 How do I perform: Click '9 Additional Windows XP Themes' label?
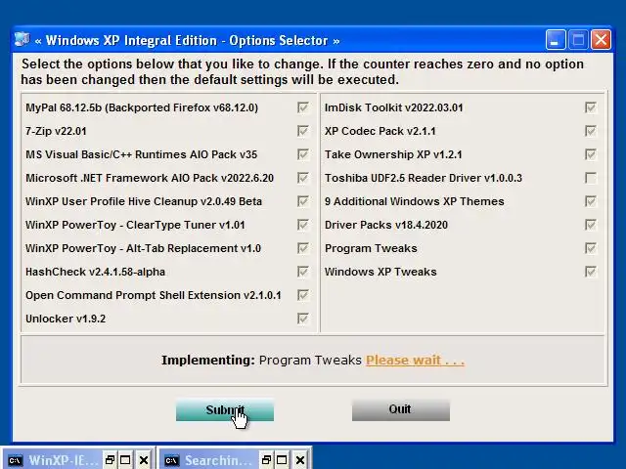[415, 201]
